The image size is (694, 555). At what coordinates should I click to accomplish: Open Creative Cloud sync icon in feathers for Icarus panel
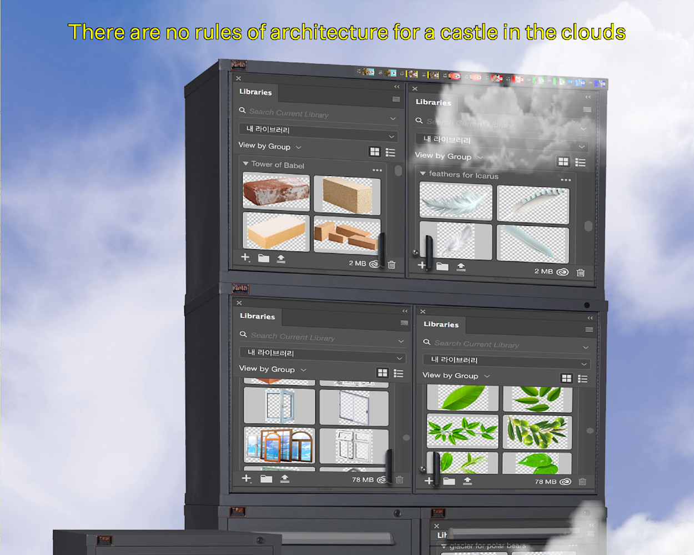pyautogui.click(x=563, y=272)
